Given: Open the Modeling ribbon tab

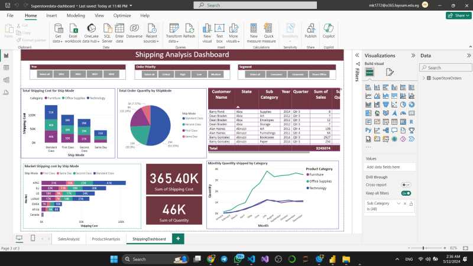Looking at the screenshot, I should click(x=76, y=15).
